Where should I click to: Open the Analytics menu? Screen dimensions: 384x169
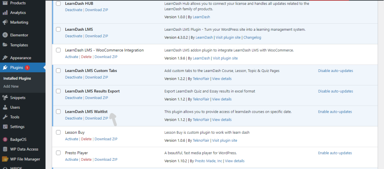pos(18,13)
